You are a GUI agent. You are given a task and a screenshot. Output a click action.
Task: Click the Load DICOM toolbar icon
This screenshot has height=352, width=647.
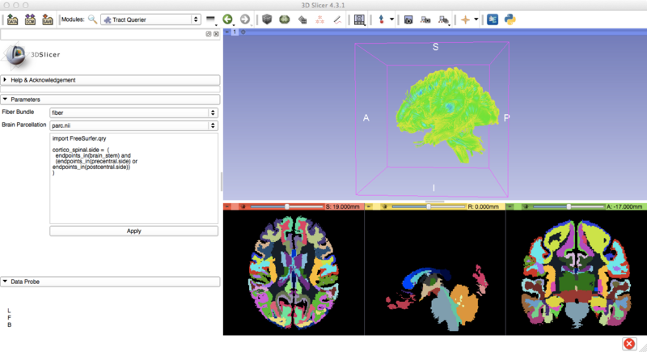[x=31, y=19]
